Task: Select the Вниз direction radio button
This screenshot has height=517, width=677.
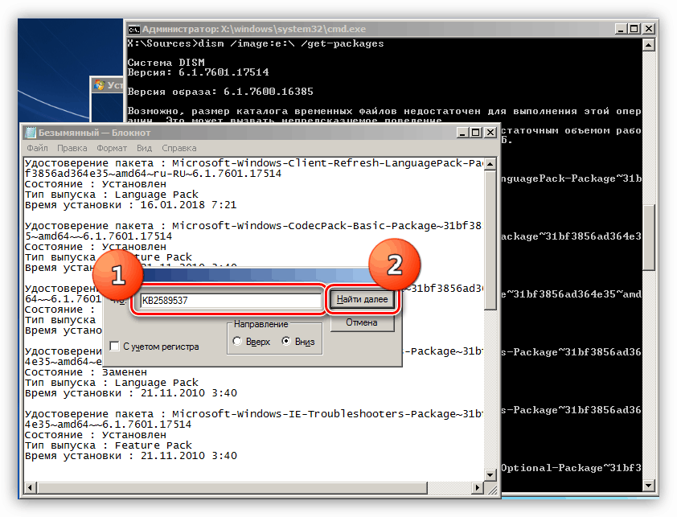Action: pos(285,341)
